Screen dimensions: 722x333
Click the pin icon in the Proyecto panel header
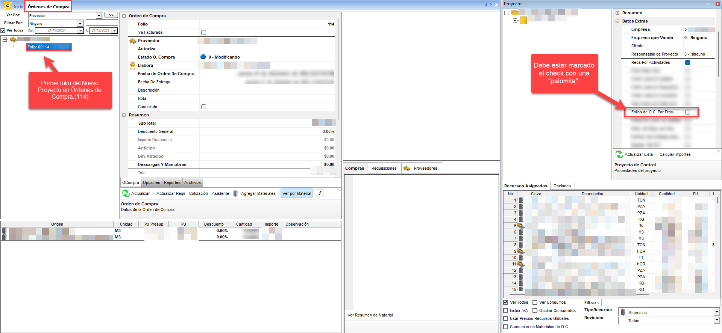click(x=708, y=4)
